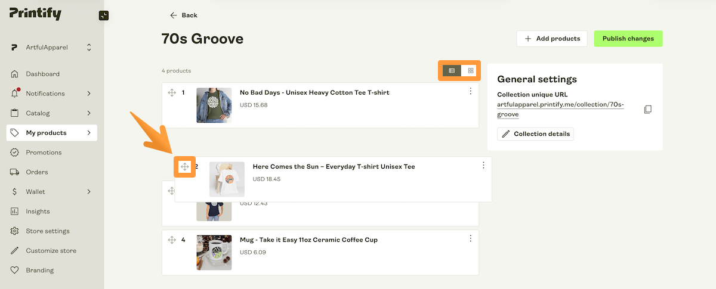The width and height of the screenshot is (716, 289).
Task: Click the My products tag icon
Action: click(15, 133)
